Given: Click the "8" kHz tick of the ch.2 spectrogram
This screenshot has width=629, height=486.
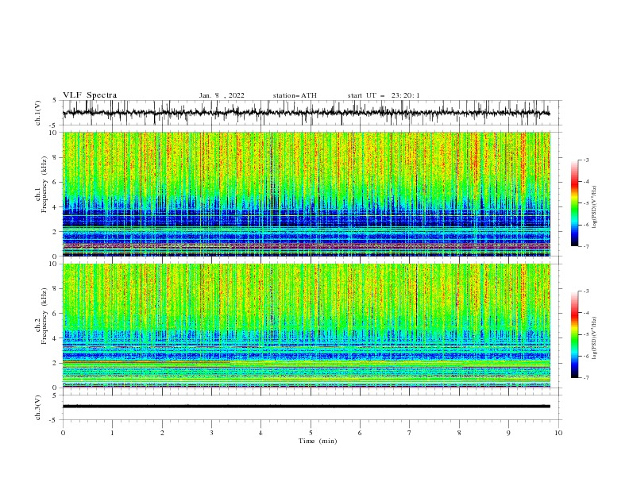Looking at the screenshot, I should point(55,289).
